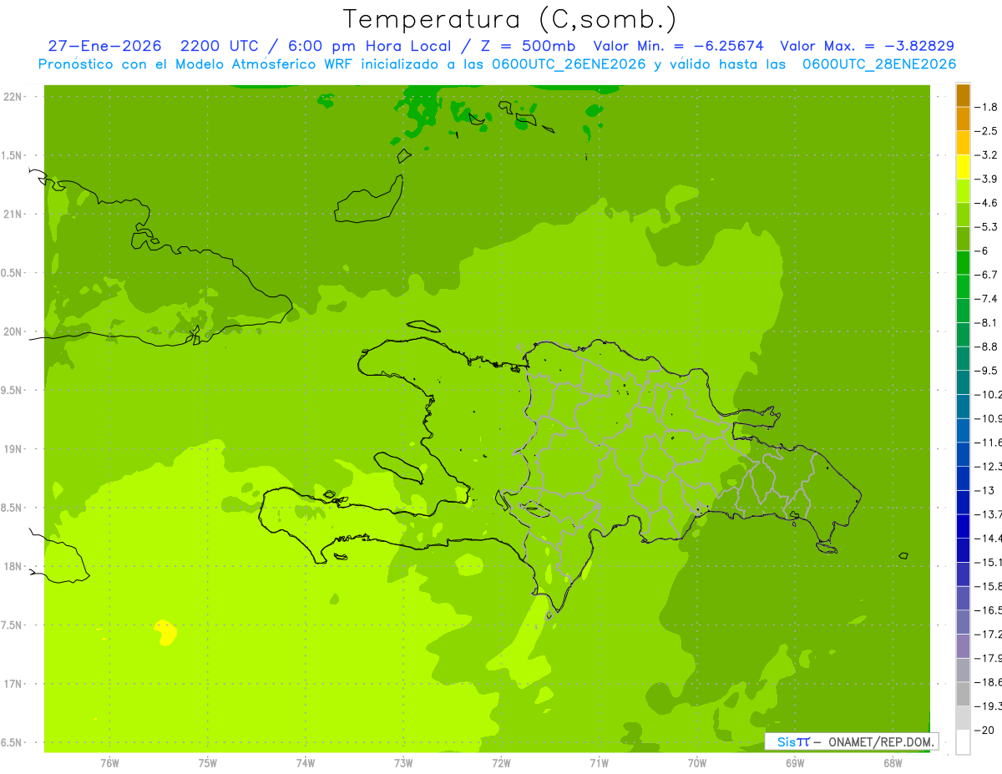The image size is (1002, 774).
Task: Click the small yellow warm spot near 75.5W
Action: pyautogui.click(x=165, y=633)
